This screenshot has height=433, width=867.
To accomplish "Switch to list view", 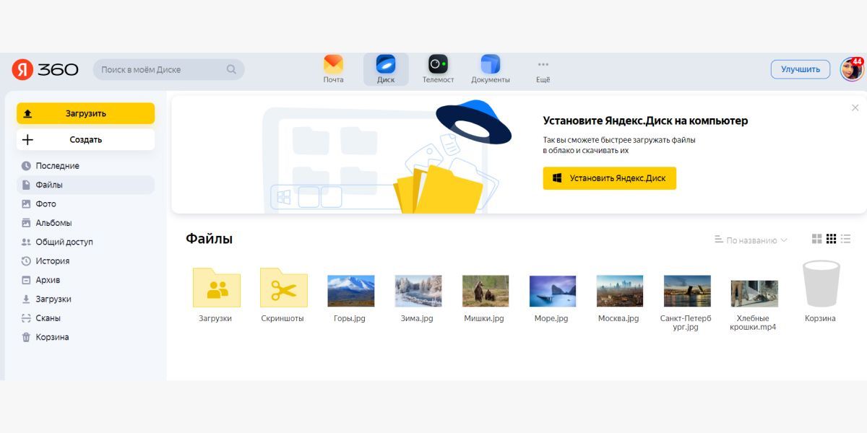I will (845, 239).
